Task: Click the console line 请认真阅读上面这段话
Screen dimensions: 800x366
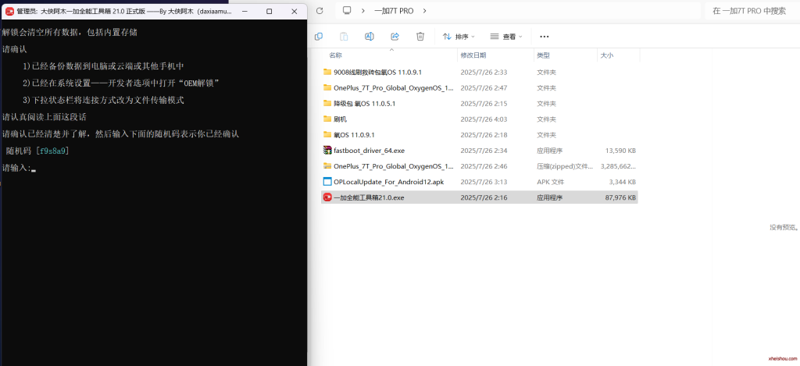Action: click(x=44, y=117)
